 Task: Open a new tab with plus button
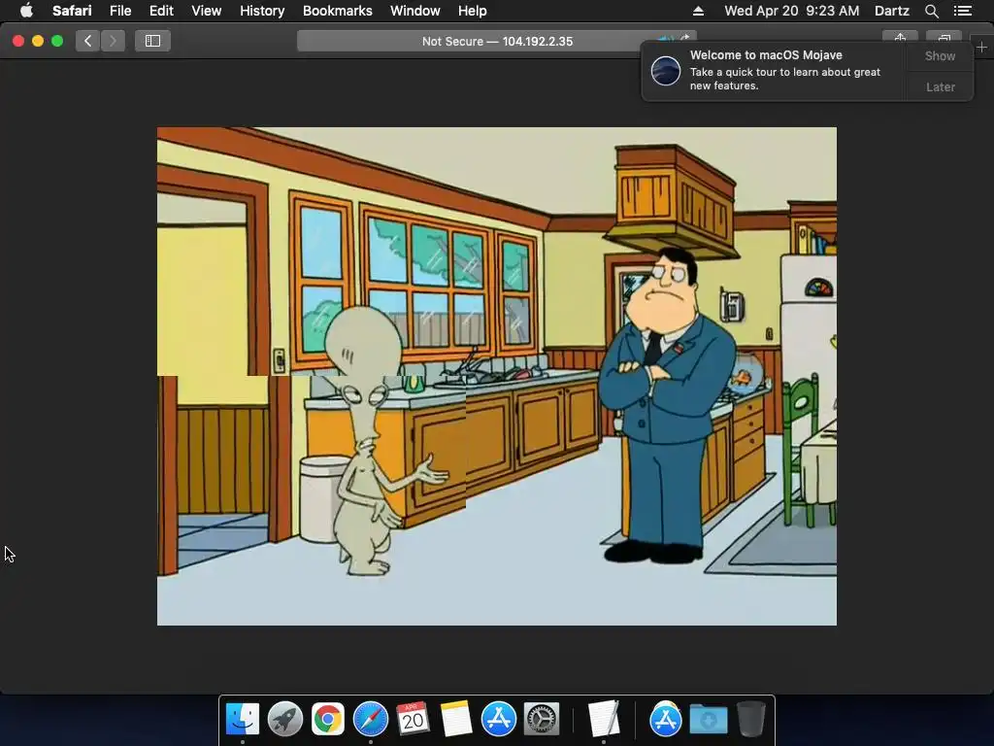pyautogui.click(x=981, y=47)
